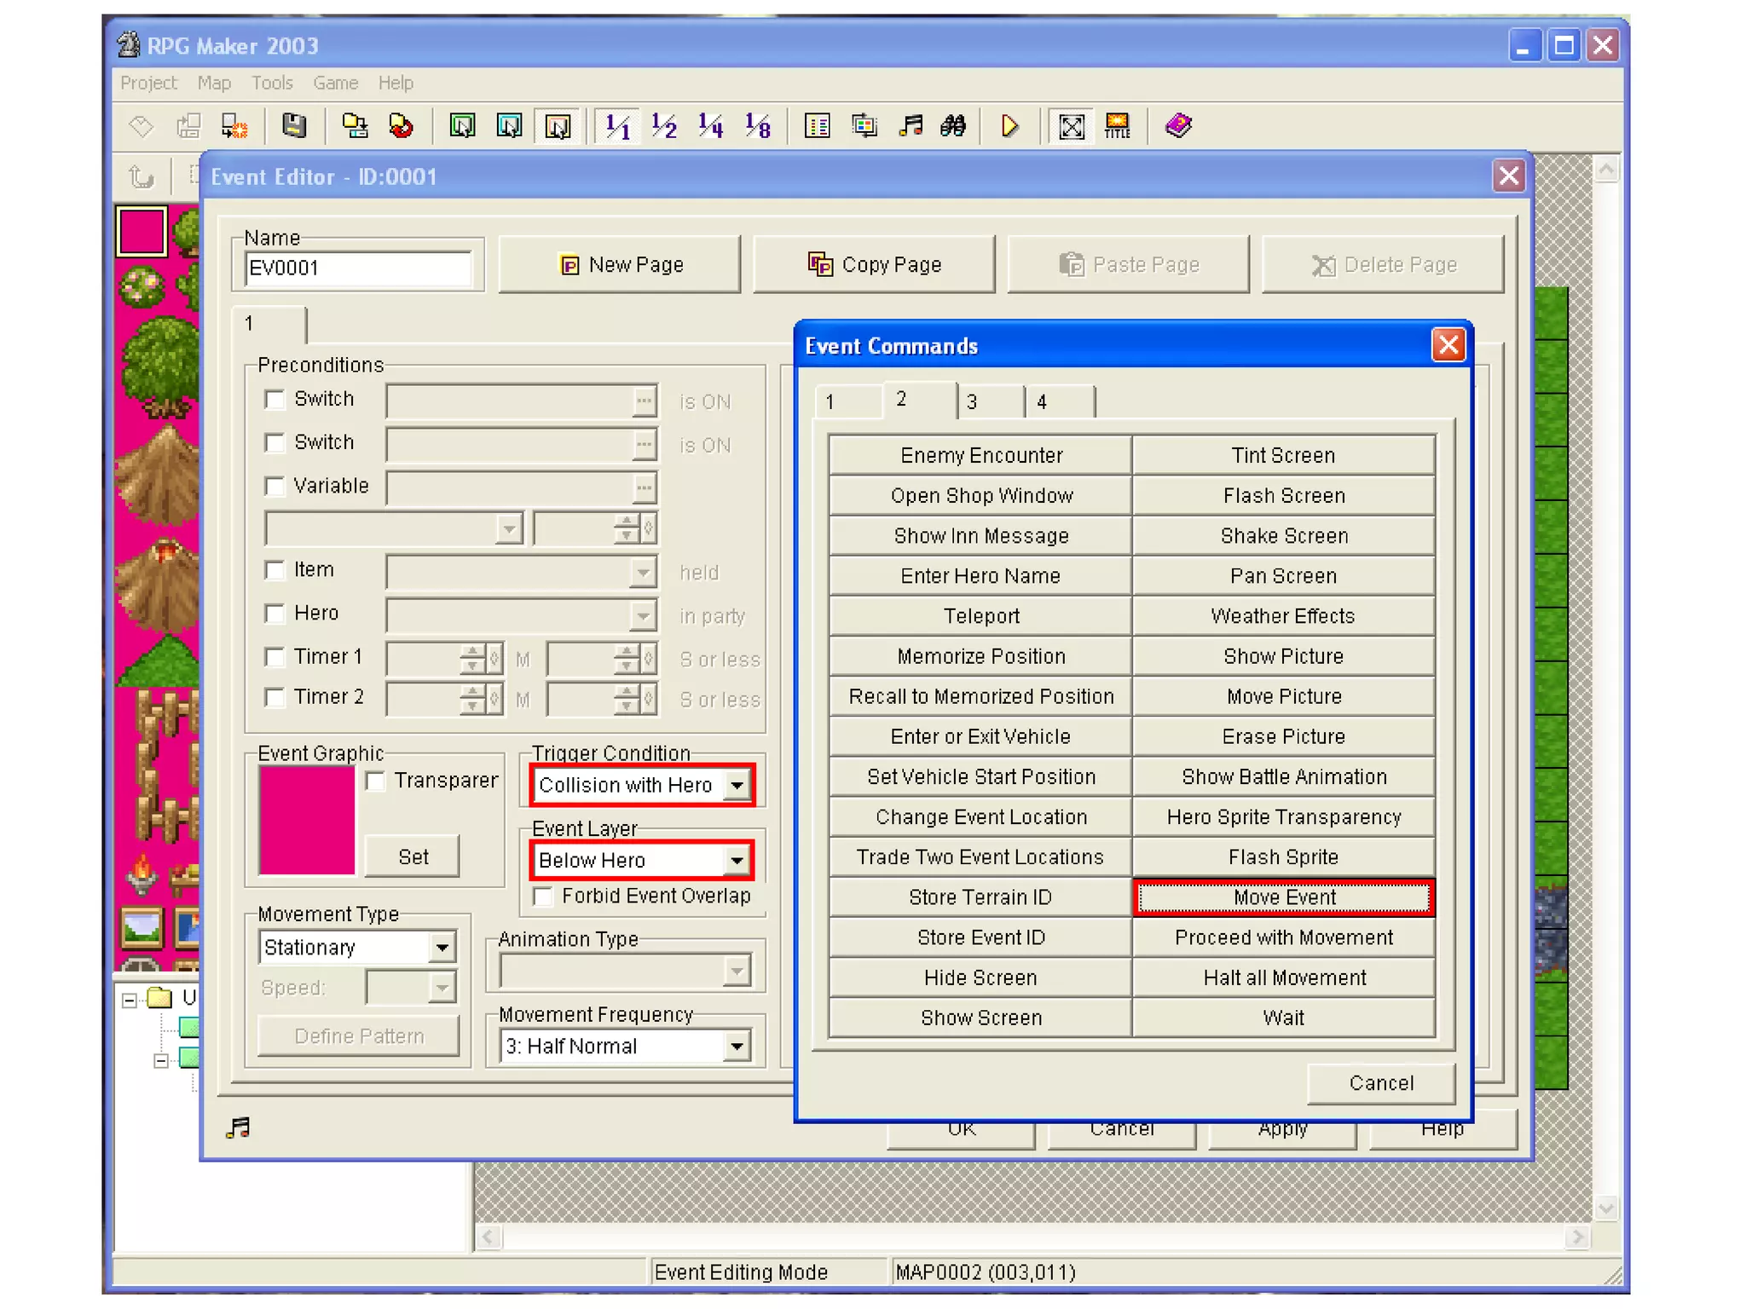Toggle the TITLE screen toolbar icon
Viewport: 1746px width, 1309px height.
[1117, 126]
